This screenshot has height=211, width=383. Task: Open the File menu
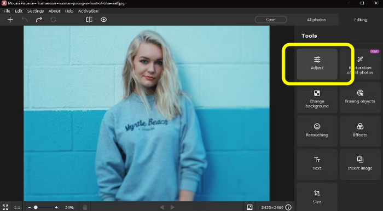pyautogui.click(x=7, y=11)
